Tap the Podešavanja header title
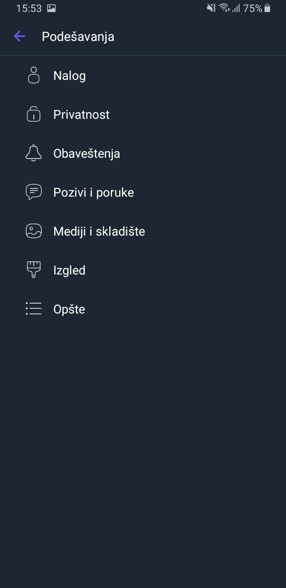Image resolution: width=286 pixels, height=588 pixels. (x=78, y=37)
